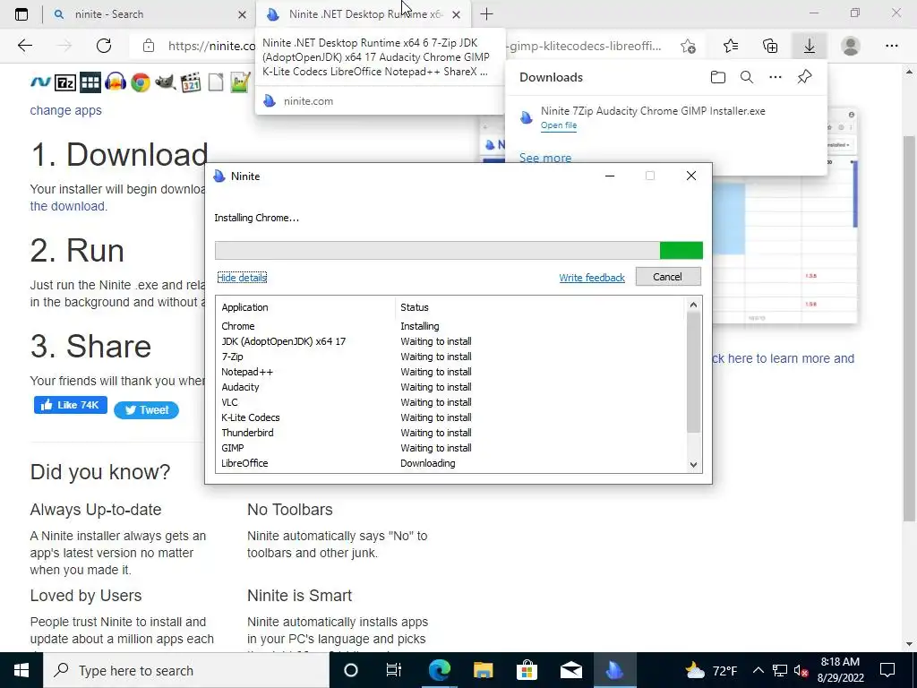The height and width of the screenshot is (688, 917).
Task: Search downloads in the Downloads panel
Action: click(747, 77)
